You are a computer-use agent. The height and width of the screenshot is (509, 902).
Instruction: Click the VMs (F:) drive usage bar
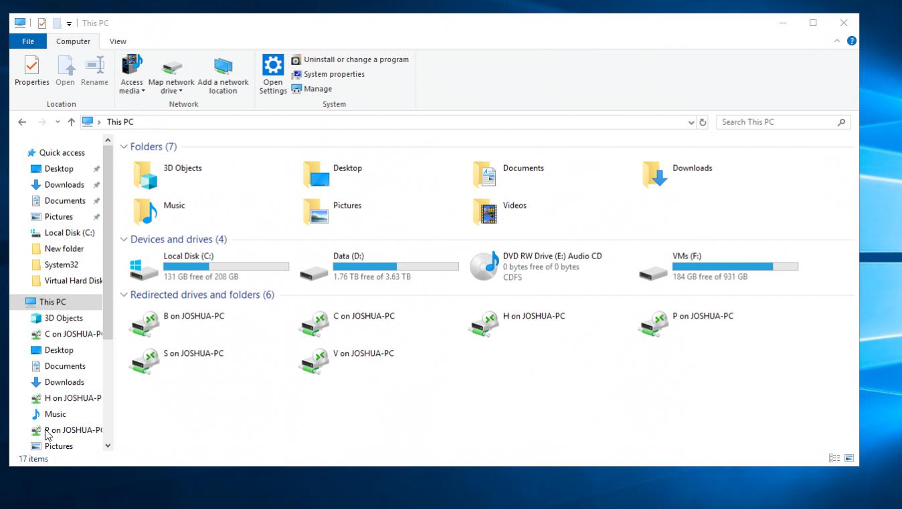pos(735,267)
